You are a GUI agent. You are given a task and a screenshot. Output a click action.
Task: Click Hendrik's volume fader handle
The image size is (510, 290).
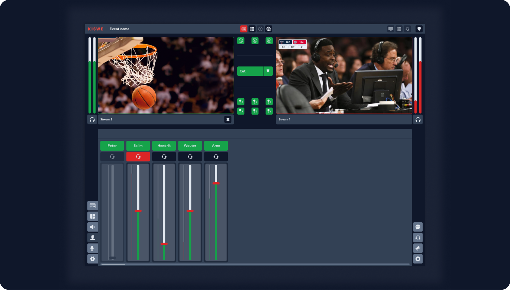pyautogui.click(x=164, y=244)
